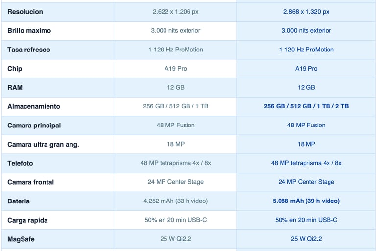This screenshot has width=376, height=251.
Task: Click the gray 24 MP Center Stage cell
Action: point(176,182)
